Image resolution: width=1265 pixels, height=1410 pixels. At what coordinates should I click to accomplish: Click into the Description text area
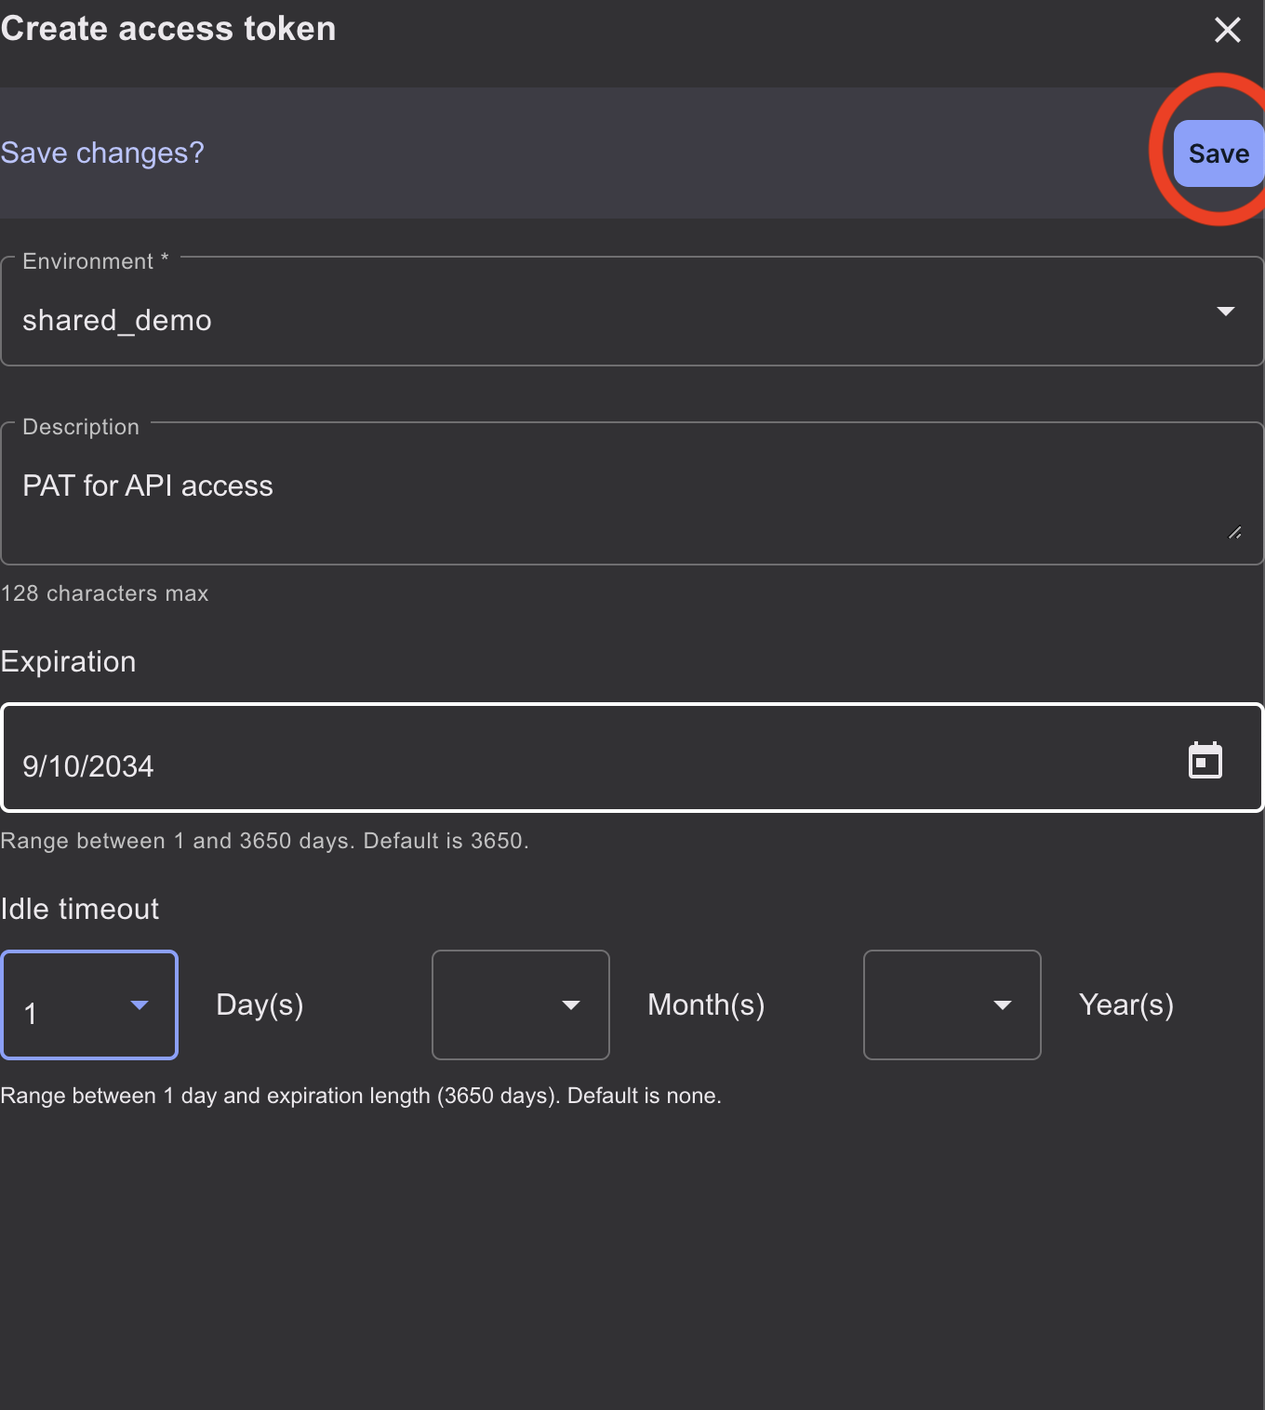(632, 493)
